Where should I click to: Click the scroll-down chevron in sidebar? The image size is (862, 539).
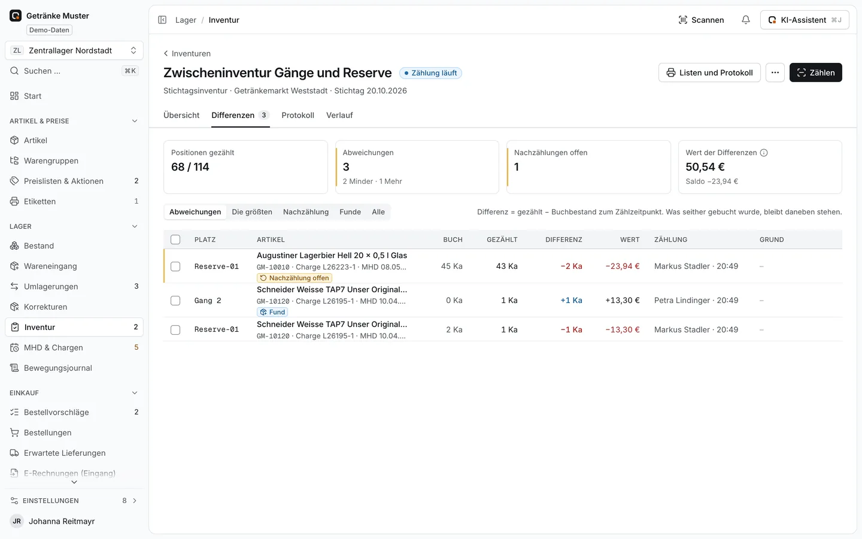[x=74, y=482]
